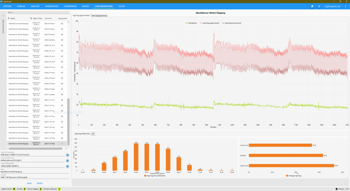Select the record dated 2020-04-14 16:18:51
The height and width of the screenshot is (191, 350).
tap(37, 45)
